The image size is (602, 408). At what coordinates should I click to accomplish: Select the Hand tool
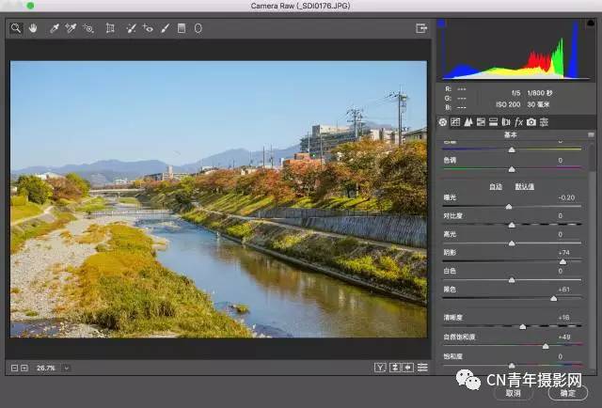tap(33, 28)
